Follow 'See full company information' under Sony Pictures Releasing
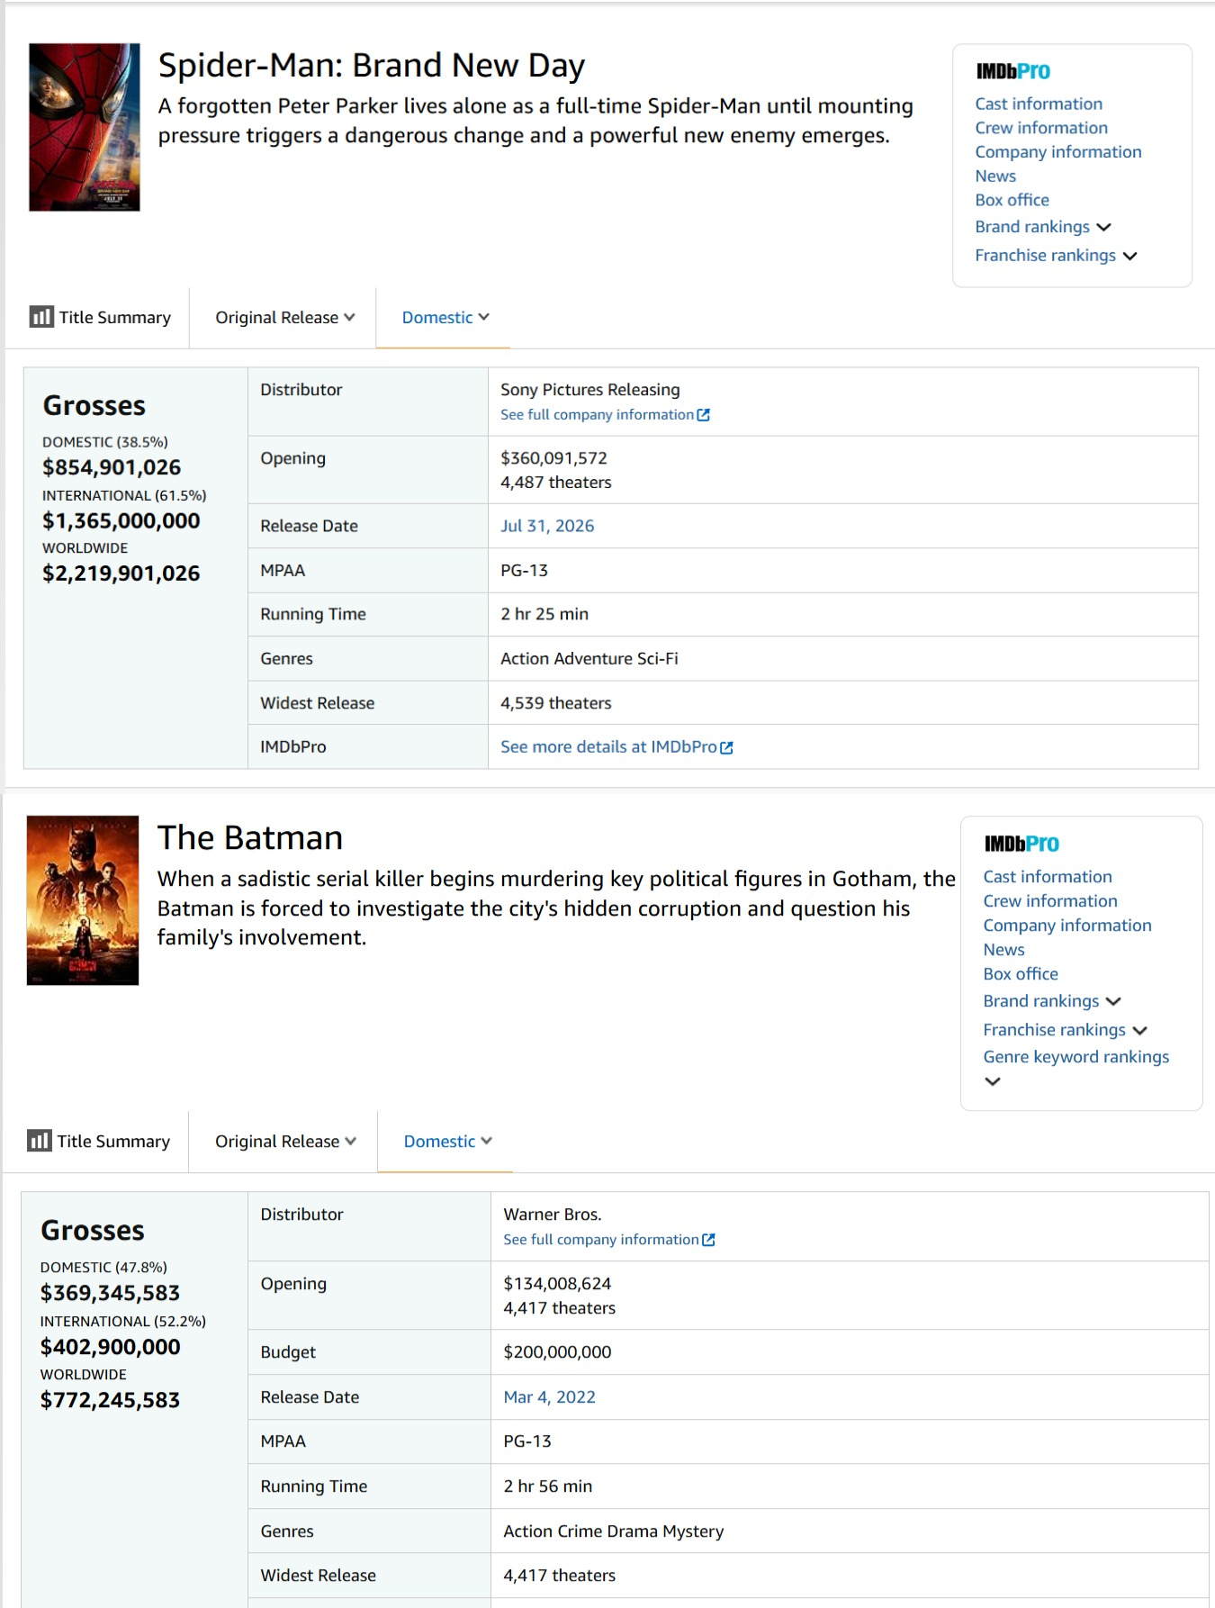 [598, 415]
